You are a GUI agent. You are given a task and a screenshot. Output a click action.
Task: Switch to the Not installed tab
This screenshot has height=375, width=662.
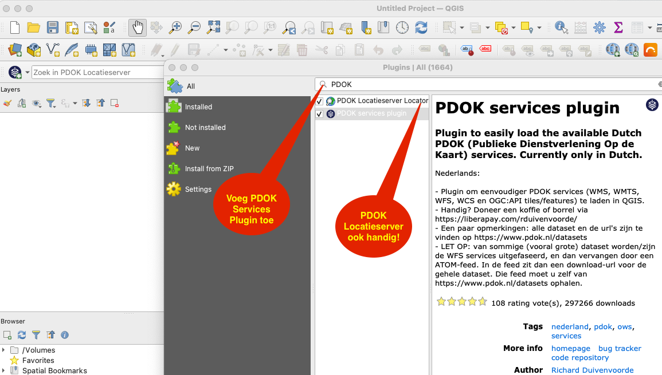point(238,128)
